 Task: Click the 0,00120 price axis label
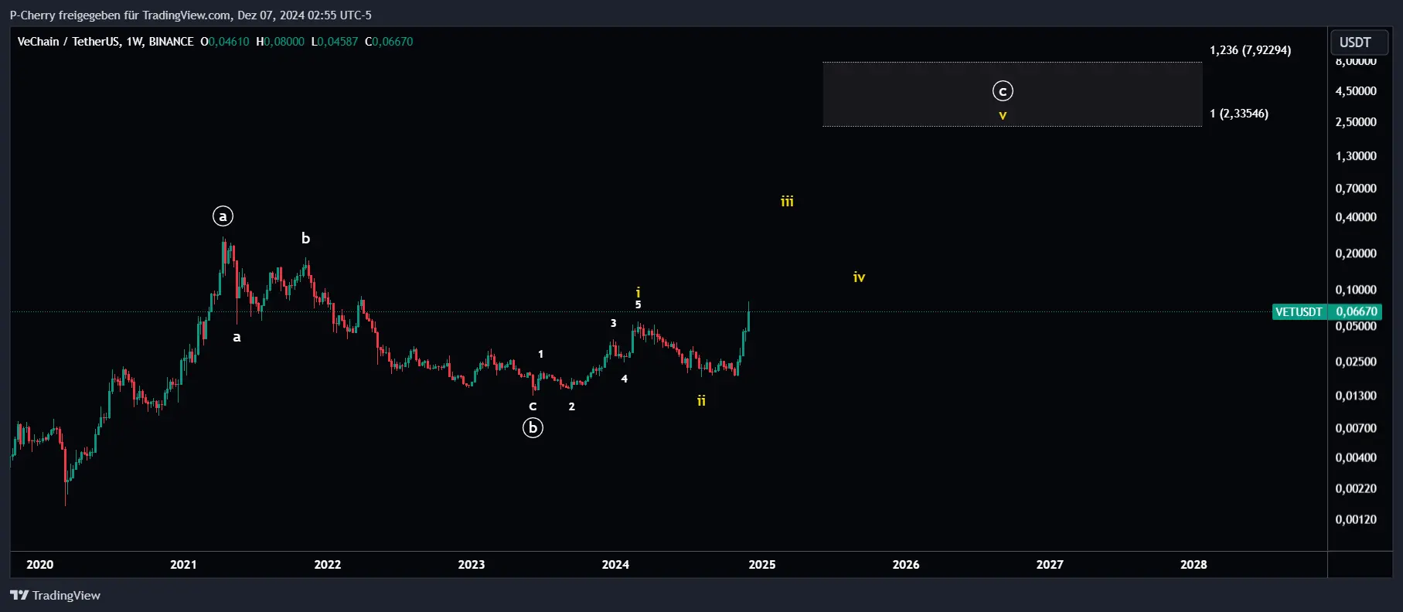(1356, 518)
